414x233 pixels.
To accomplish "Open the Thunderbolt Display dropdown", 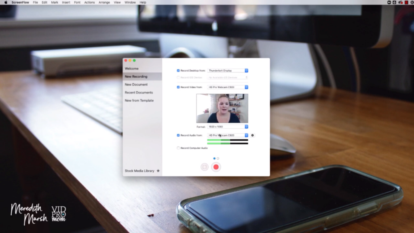I will click(x=228, y=70).
